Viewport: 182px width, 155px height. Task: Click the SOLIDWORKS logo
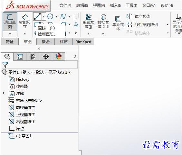tap(27, 6)
